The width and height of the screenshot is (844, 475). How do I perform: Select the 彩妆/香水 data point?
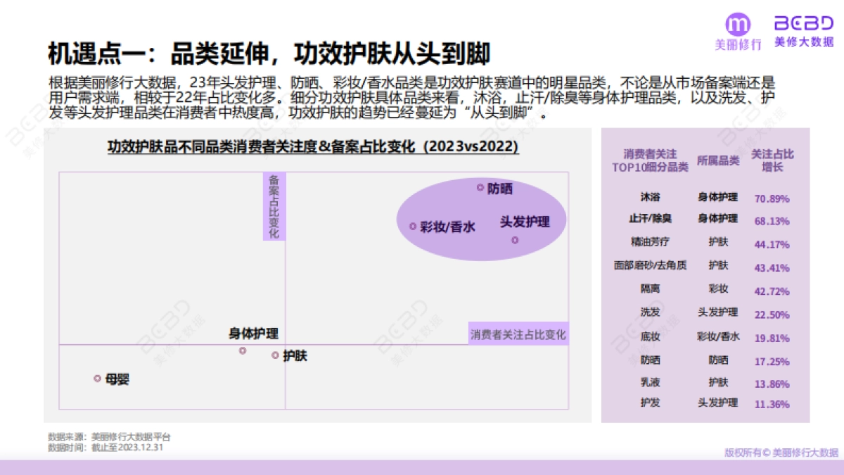[x=413, y=227]
